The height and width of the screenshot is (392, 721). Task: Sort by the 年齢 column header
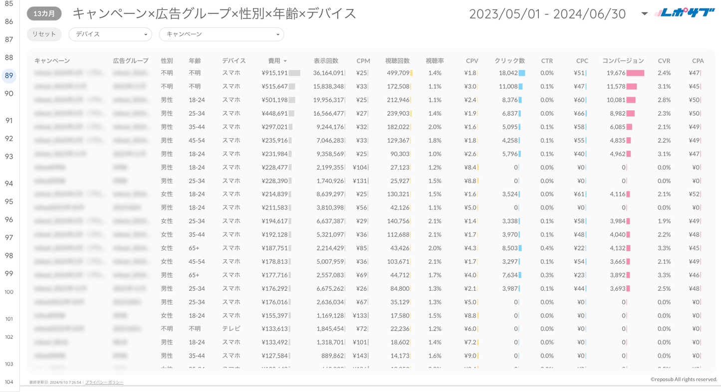pos(195,61)
